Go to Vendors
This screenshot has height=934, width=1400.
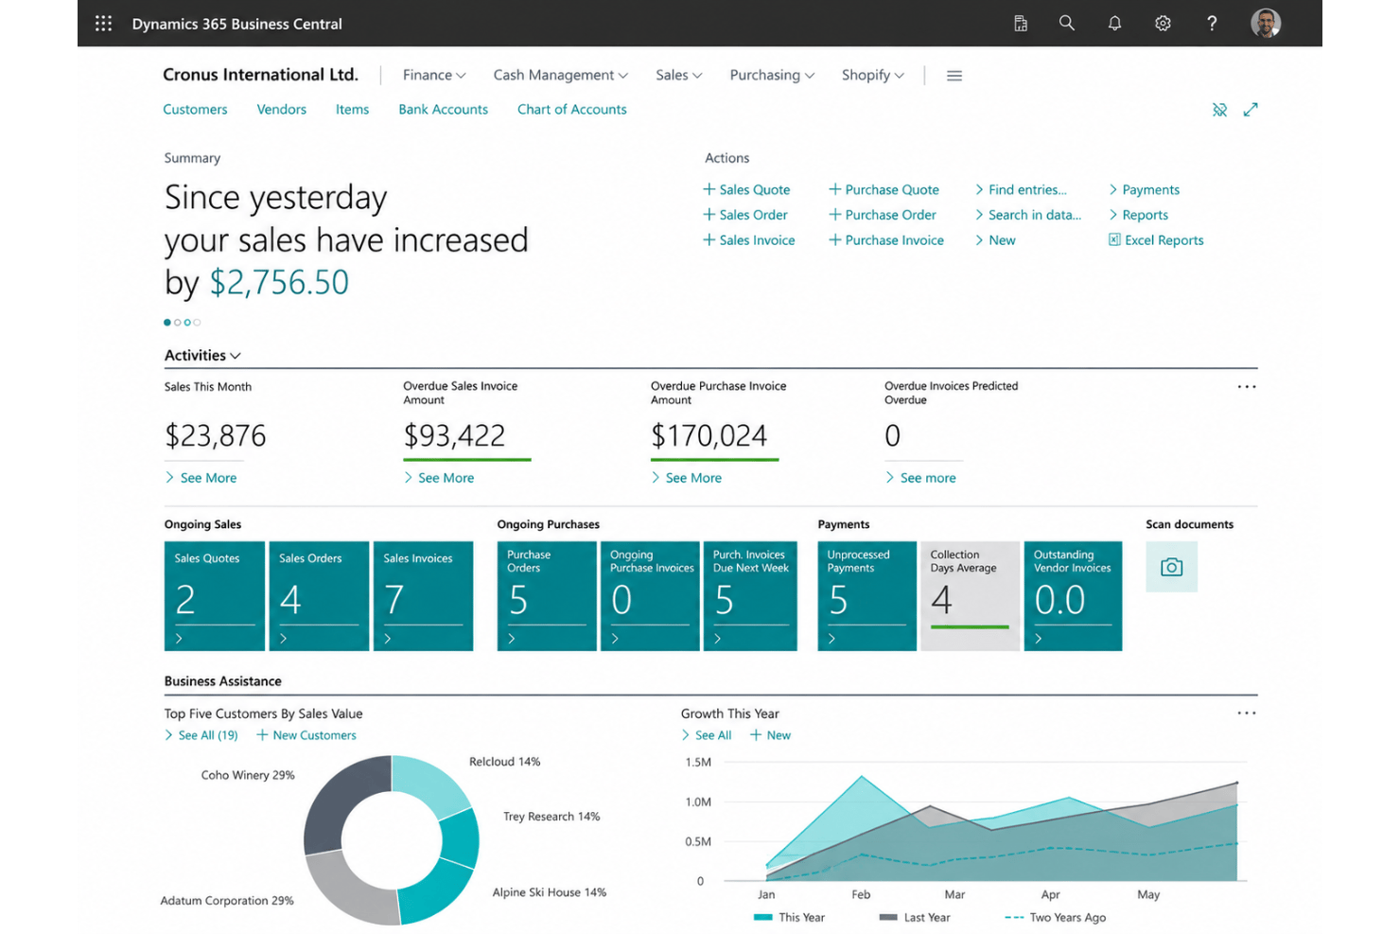click(282, 110)
